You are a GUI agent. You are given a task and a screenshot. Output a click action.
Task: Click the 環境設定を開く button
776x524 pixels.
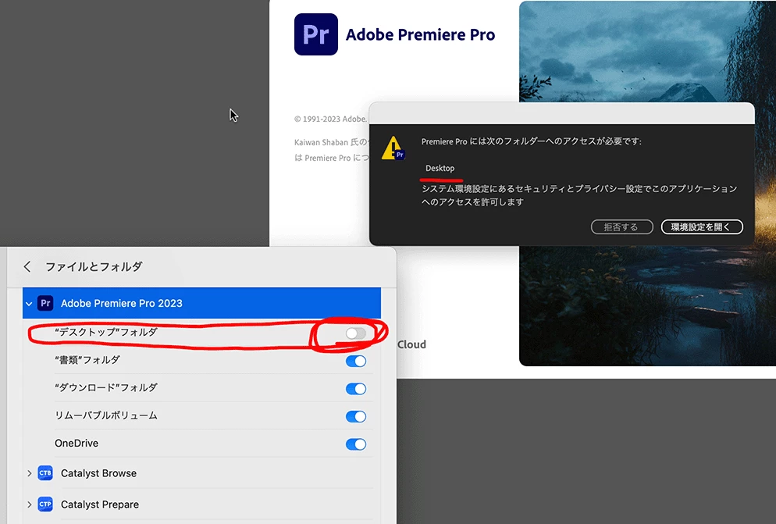(x=702, y=226)
